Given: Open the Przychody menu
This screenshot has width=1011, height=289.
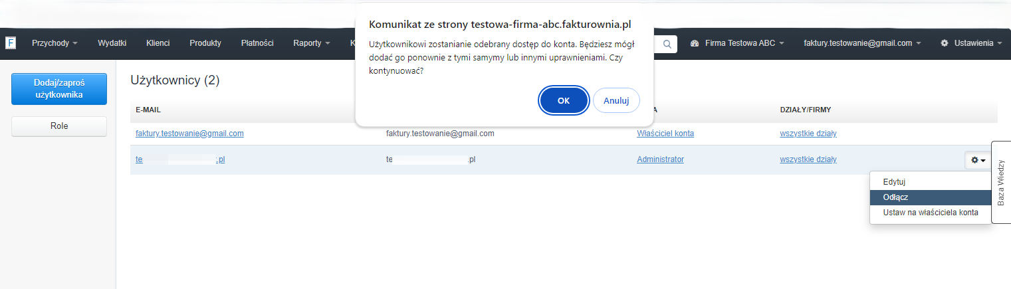Looking at the screenshot, I should click(55, 43).
